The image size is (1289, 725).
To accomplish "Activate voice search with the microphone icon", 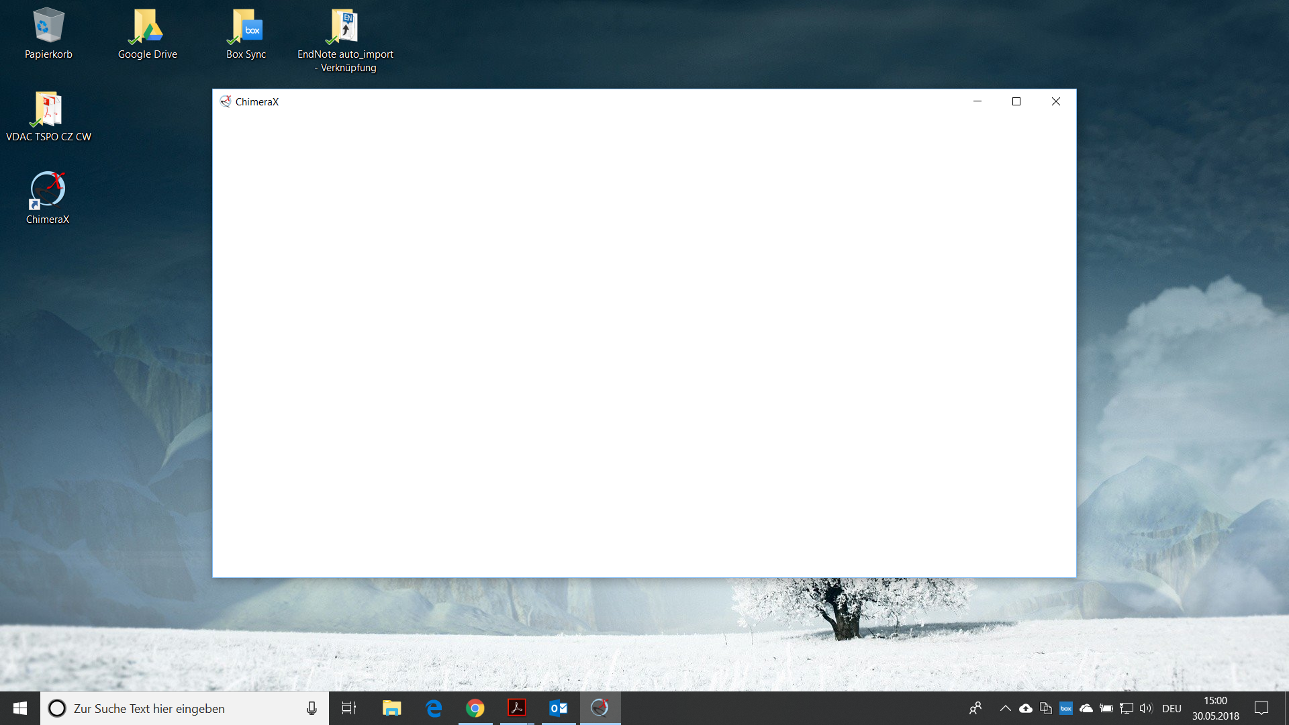I will pyautogui.click(x=311, y=708).
